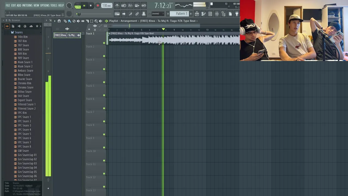Toggle loop recording icon
This screenshot has width=348, height=196.
coord(144,5)
